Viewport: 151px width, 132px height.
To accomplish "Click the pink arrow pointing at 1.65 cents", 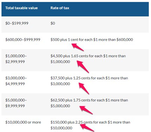I will pos(83,67).
